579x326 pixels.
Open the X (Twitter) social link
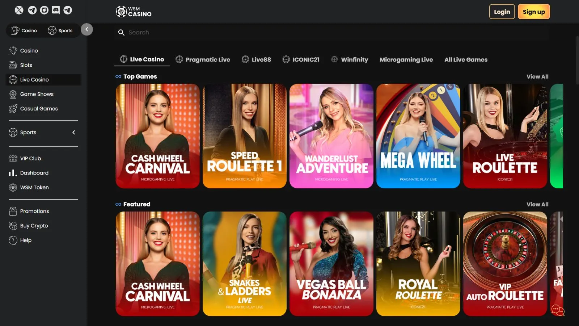point(19,10)
